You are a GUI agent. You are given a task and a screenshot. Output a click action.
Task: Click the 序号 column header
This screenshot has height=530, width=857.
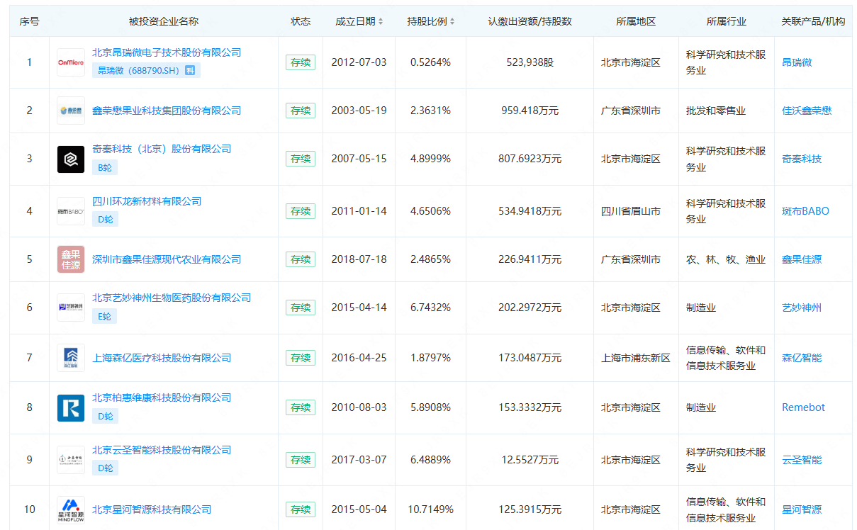click(x=29, y=22)
